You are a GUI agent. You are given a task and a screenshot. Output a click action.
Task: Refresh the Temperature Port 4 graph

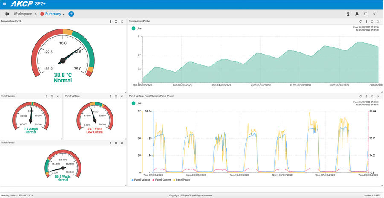[361, 21]
